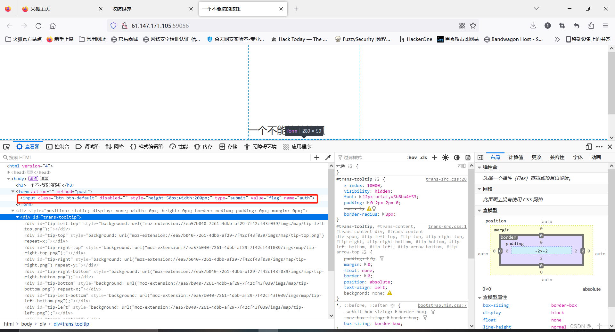The width and height of the screenshot is (615, 332).
Task: Collapse the body node
Action: pos(9,179)
